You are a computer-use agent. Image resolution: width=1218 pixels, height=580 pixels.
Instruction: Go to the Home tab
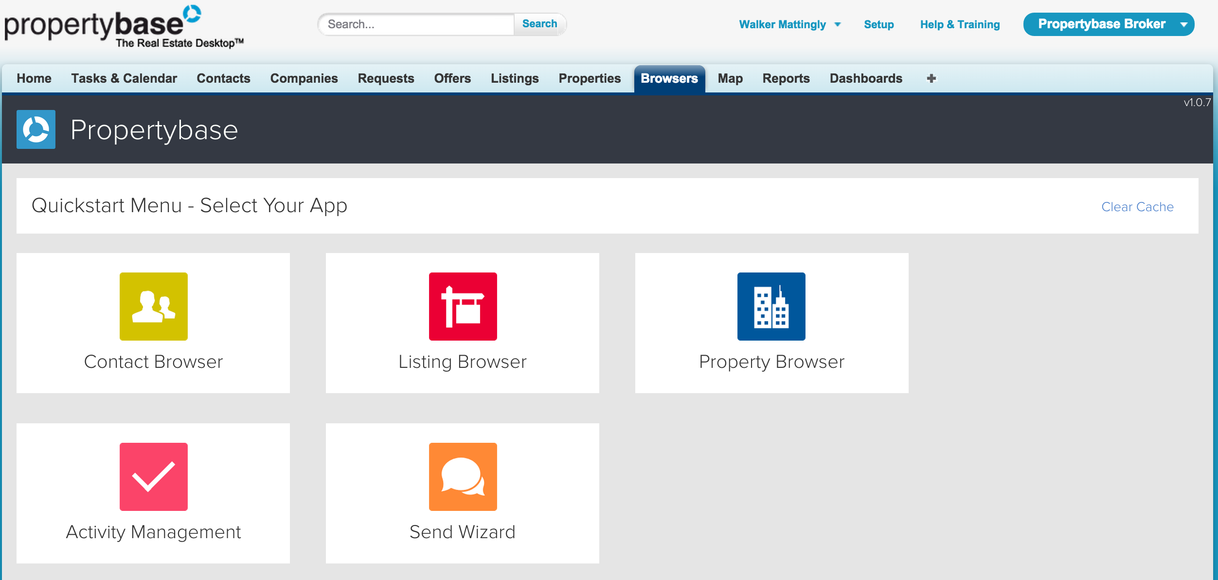(34, 78)
